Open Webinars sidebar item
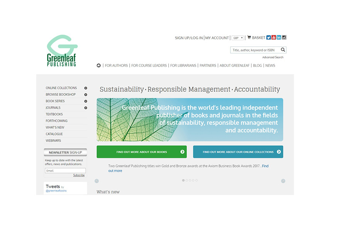The image size is (340, 225). coord(53,140)
